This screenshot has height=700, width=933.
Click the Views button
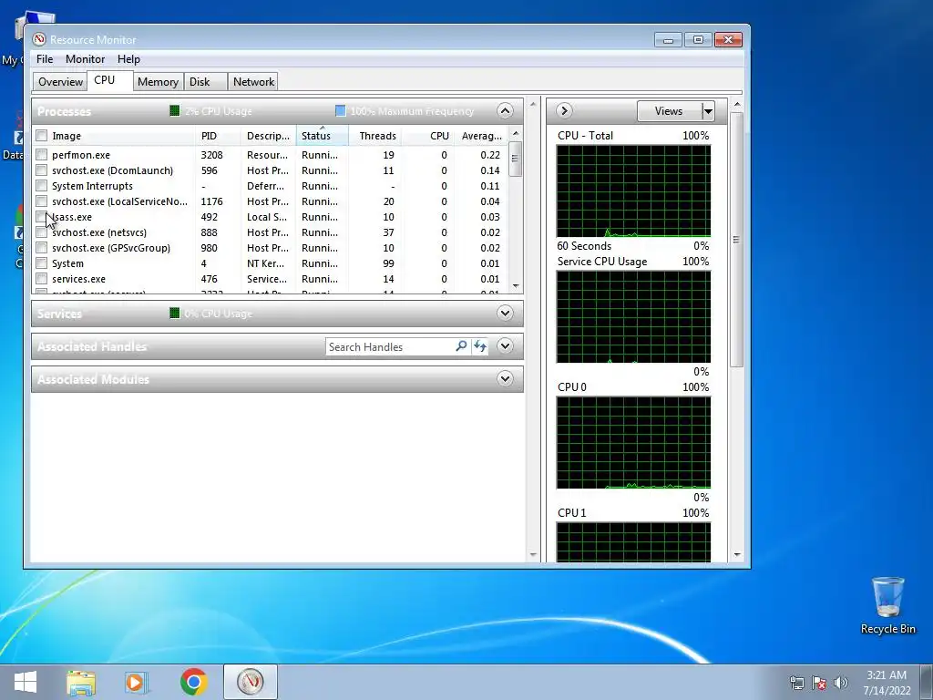(x=669, y=110)
